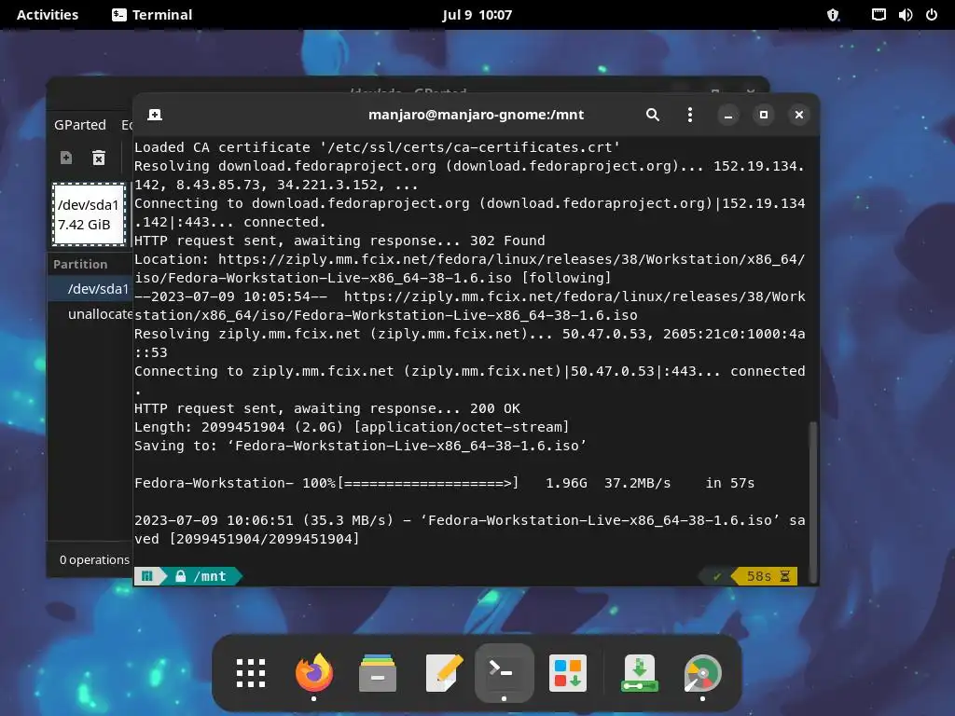Click the 'Loaded CA certificate' line
This screenshot has width=955, height=716.
(377, 147)
